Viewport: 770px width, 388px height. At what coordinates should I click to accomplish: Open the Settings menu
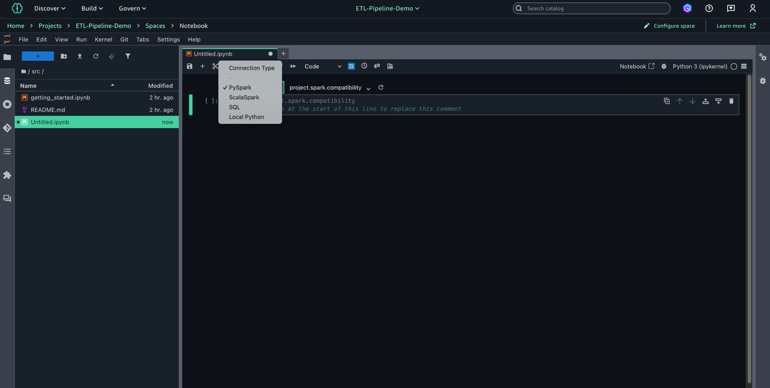pos(169,39)
